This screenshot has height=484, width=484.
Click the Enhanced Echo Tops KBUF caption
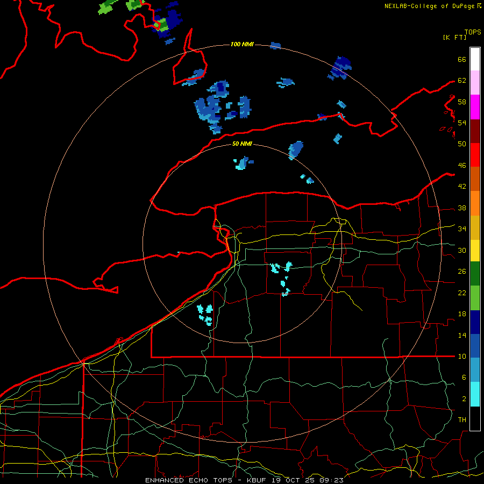coord(244,480)
